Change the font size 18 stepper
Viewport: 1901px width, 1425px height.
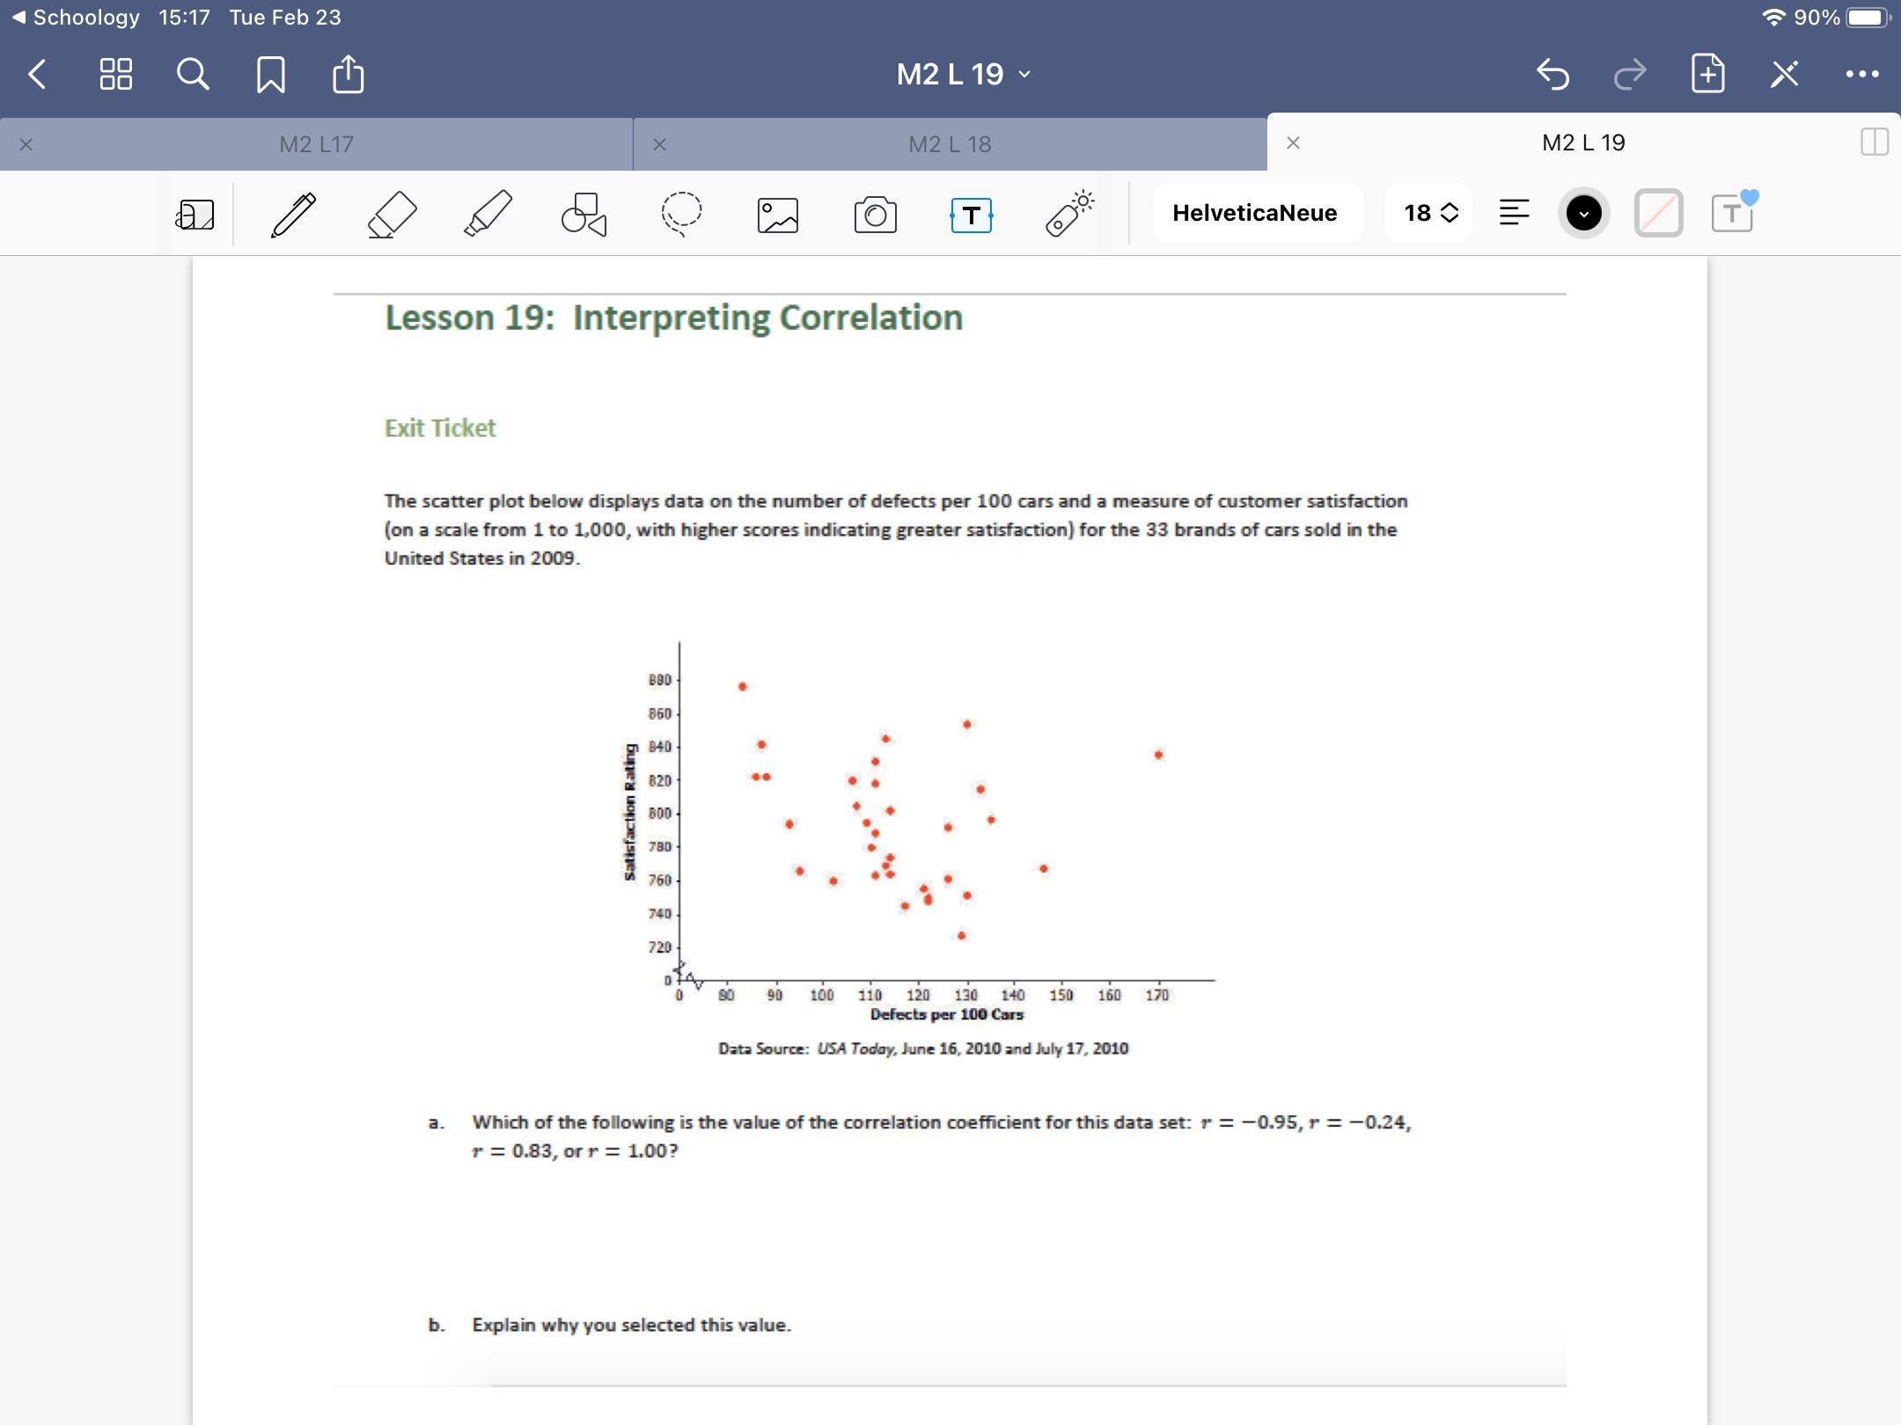coord(1430,213)
